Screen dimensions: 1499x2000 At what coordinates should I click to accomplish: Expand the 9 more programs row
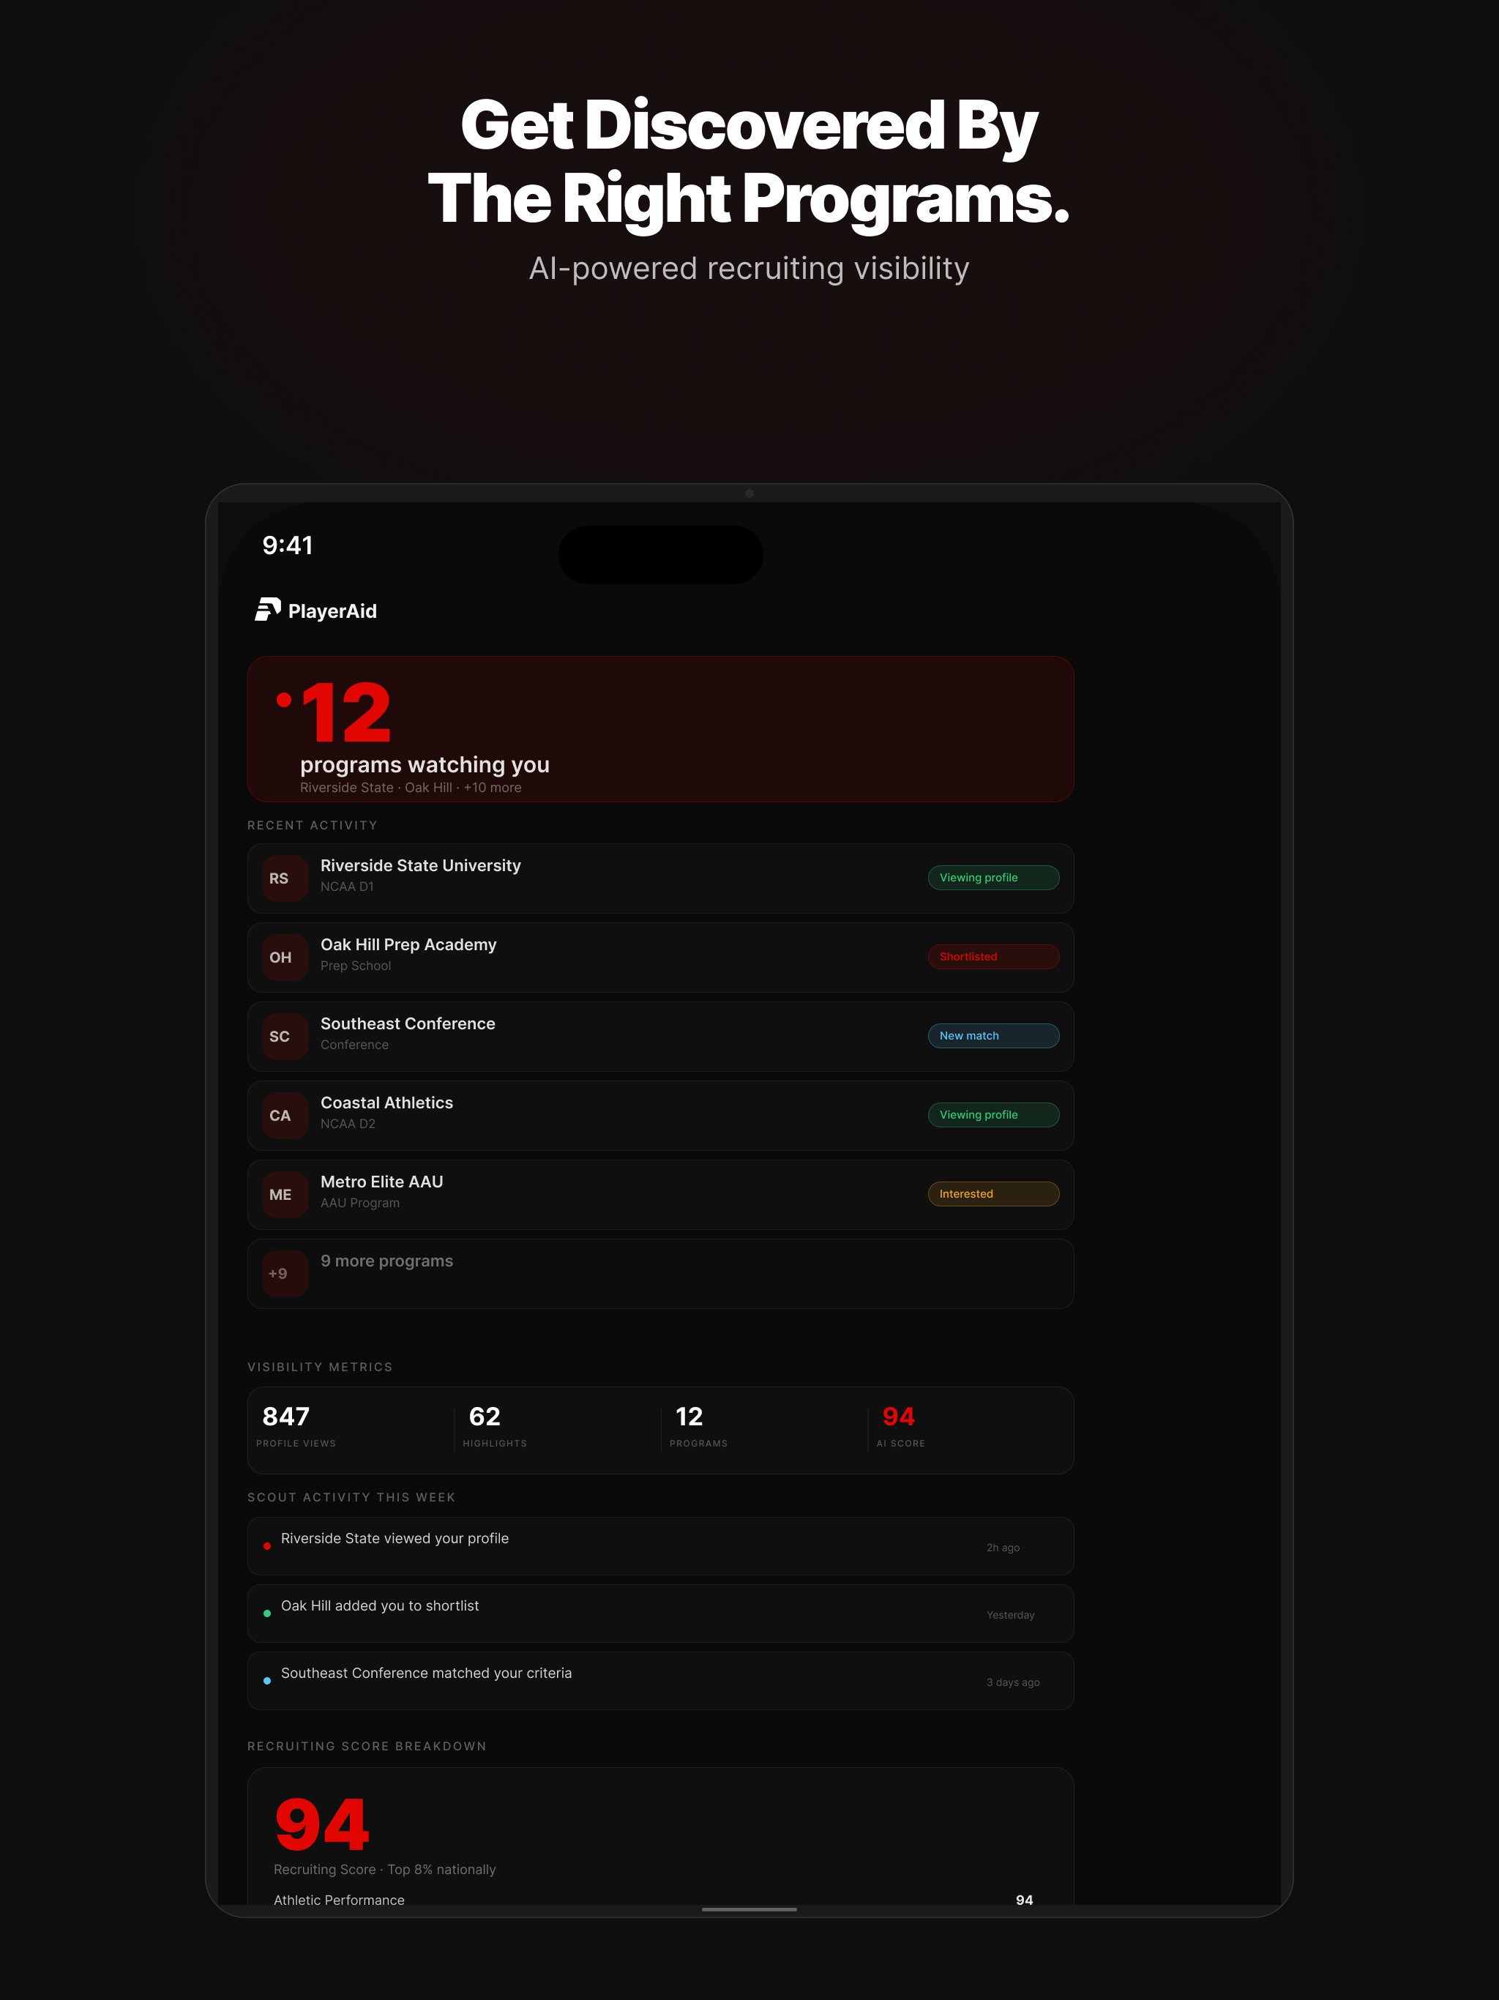pyautogui.click(x=661, y=1274)
